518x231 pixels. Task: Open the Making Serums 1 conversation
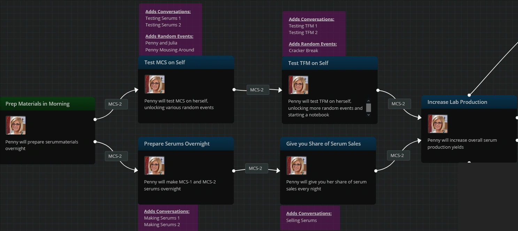point(162,218)
